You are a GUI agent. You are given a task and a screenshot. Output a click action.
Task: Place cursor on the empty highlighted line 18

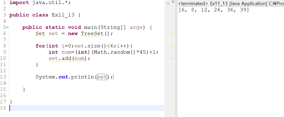87,108
